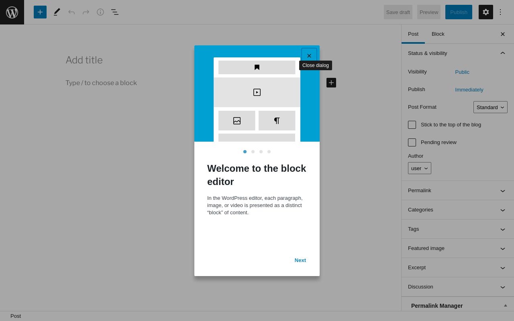Open the Author user dropdown
514x321 pixels.
coord(420,168)
